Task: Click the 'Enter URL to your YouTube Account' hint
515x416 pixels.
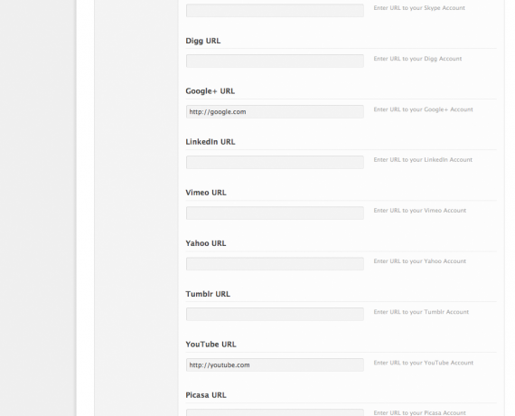Action: click(x=424, y=363)
